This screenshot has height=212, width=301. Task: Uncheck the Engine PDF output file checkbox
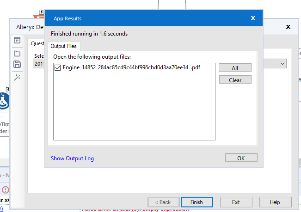point(58,68)
